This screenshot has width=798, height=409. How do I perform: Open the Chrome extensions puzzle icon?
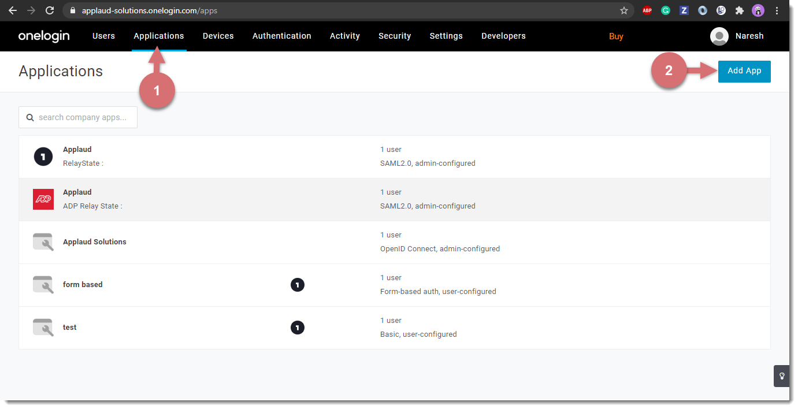point(739,10)
